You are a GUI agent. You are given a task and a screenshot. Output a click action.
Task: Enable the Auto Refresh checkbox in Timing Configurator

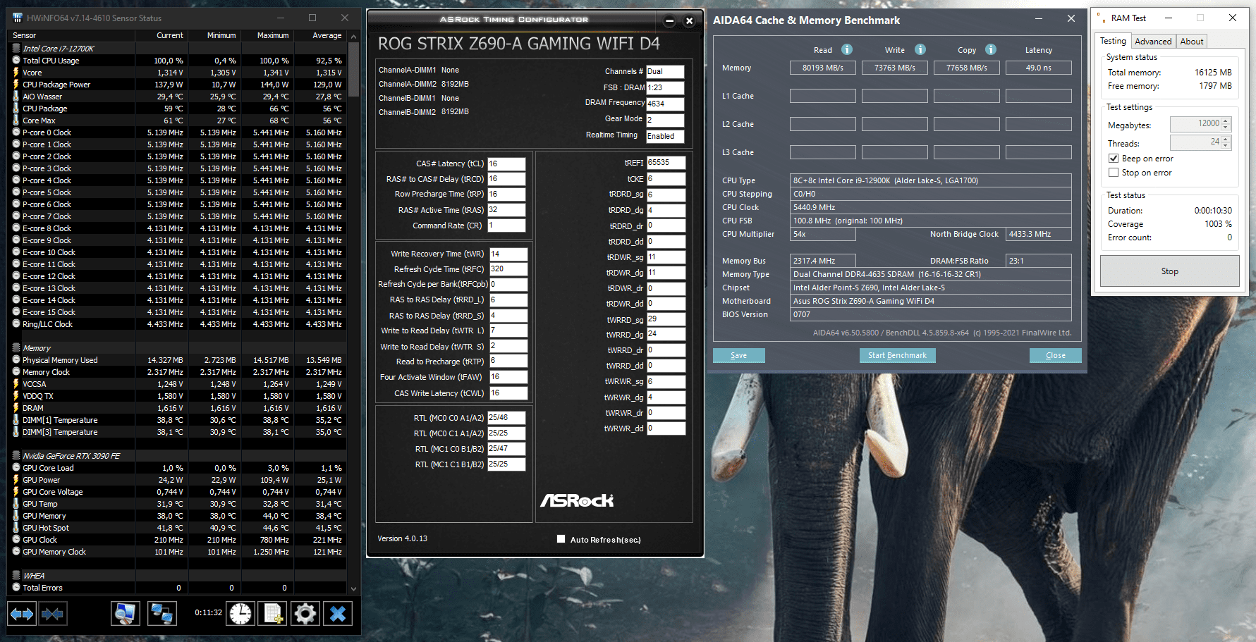pyautogui.click(x=561, y=539)
